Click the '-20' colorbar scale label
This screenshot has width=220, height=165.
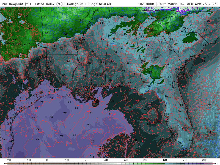point(8,160)
